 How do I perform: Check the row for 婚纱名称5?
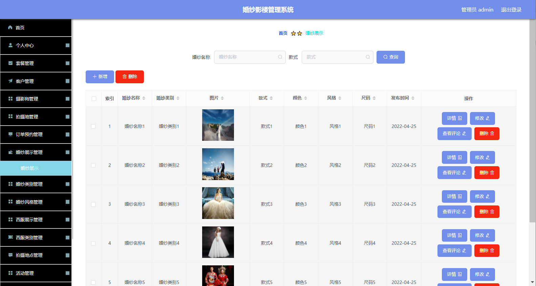point(93,282)
